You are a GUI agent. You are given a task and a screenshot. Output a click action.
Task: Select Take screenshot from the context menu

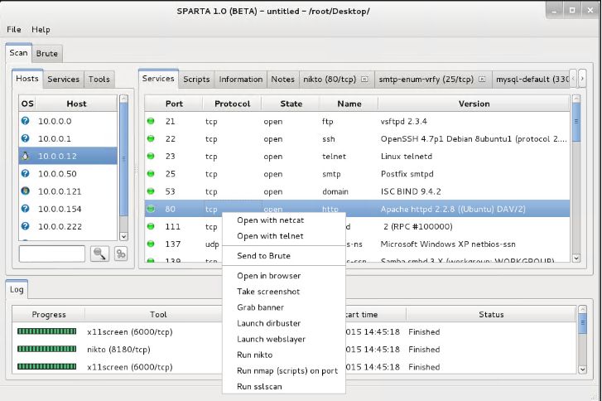(268, 292)
